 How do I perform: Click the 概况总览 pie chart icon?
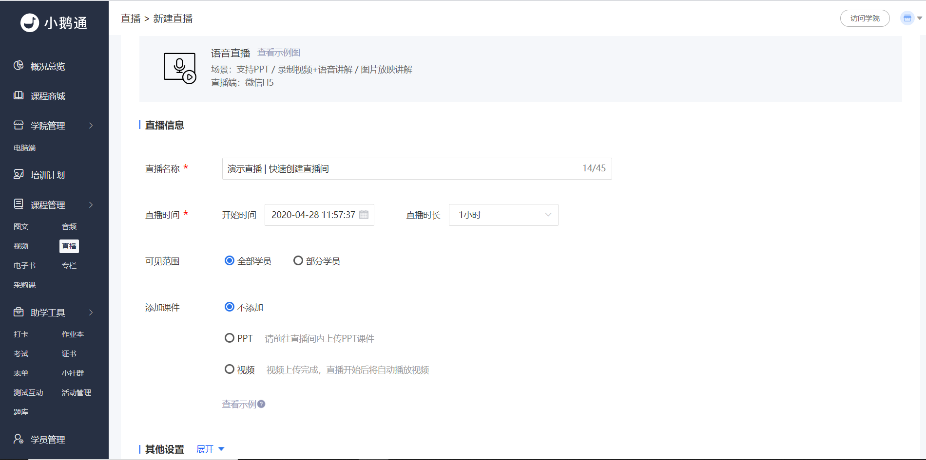(x=19, y=65)
